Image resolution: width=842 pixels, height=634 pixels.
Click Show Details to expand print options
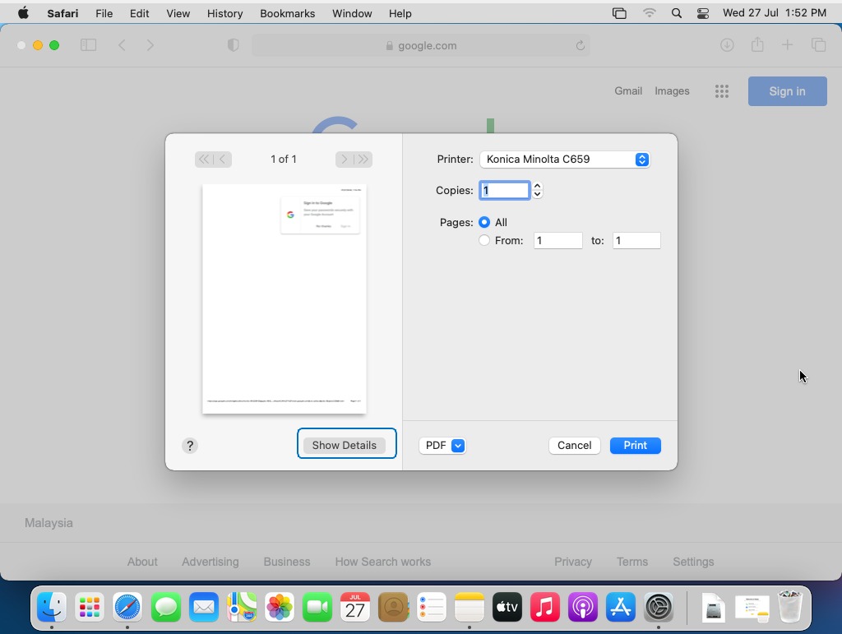pos(345,445)
